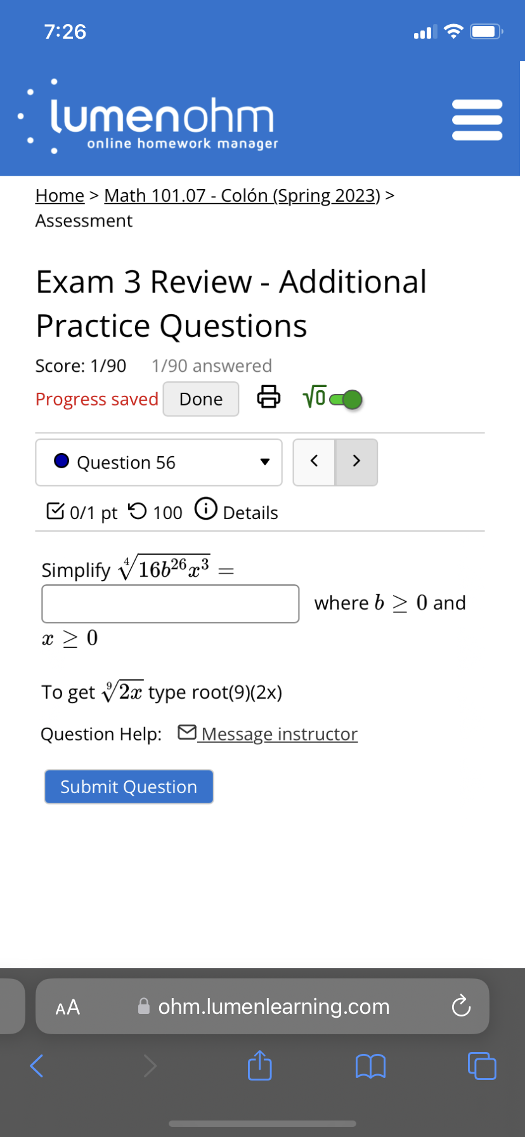Click the answer input field
Viewport: 525px width, 1137px height.
(x=170, y=603)
